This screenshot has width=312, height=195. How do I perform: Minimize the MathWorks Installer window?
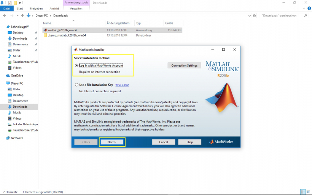pyautogui.click(x=213, y=50)
